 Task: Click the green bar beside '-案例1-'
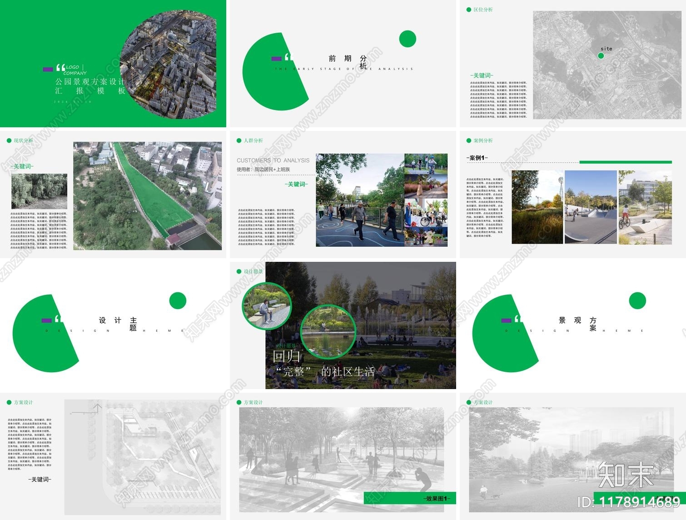pos(625,162)
